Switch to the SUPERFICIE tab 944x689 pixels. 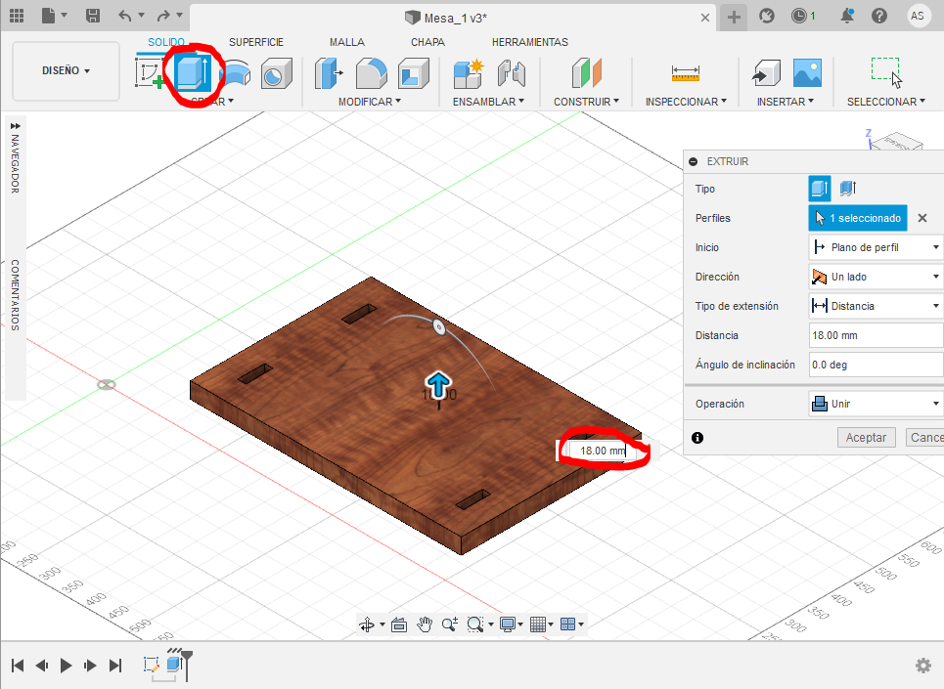(255, 42)
